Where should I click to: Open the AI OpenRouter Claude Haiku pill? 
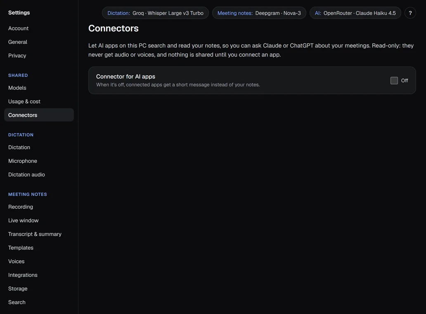click(x=355, y=13)
